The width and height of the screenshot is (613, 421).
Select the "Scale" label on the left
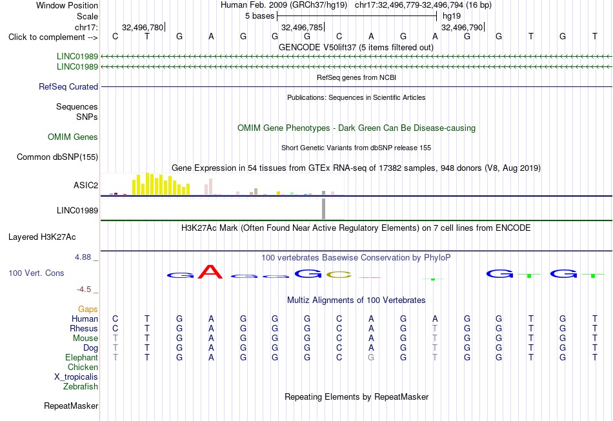pyautogui.click(x=87, y=16)
